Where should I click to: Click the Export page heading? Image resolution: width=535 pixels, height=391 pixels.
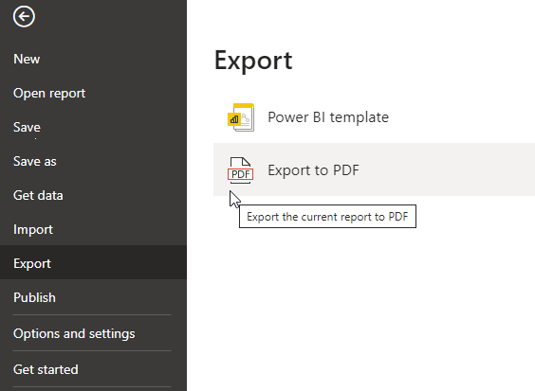coord(253,61)
